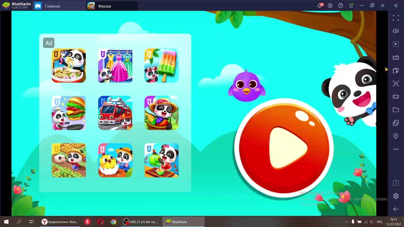
Task: Open BlueStacks settings gear icon
Action: [396, 196]
